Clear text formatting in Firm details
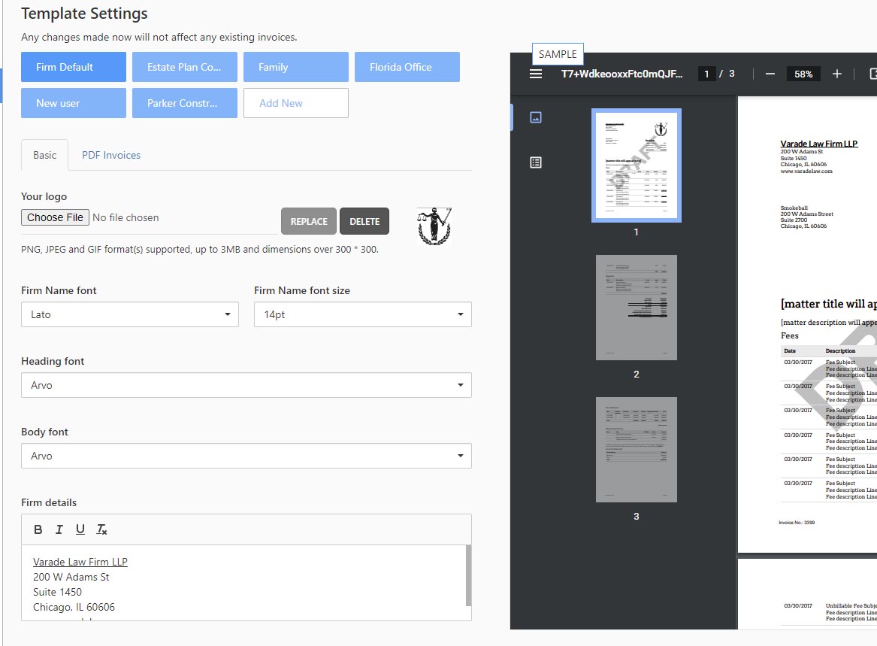This screenshot has height=646, width=877. pyautogui.click(x=101, y=529)
